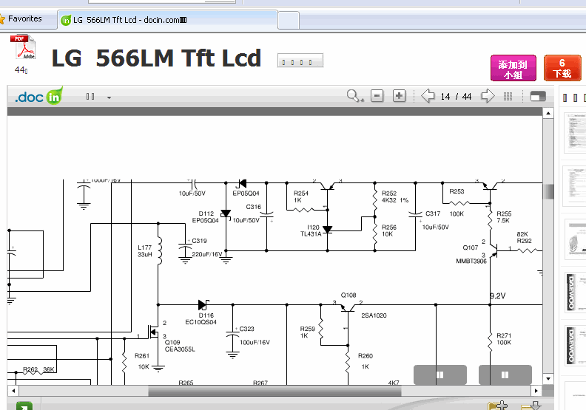Click the docin logo in the viewer toolbar
The image size is (586, 410).
tap(38, 96)
